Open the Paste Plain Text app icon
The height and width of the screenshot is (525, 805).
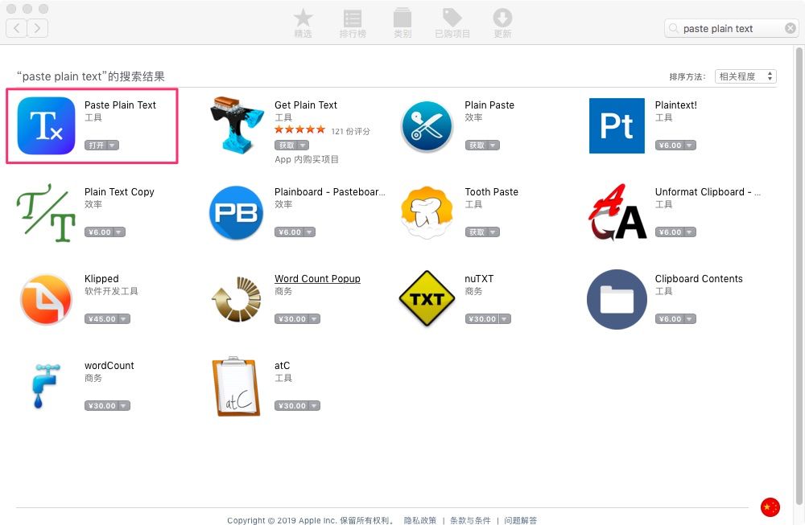pyautogui.click(x=46, y=125)
